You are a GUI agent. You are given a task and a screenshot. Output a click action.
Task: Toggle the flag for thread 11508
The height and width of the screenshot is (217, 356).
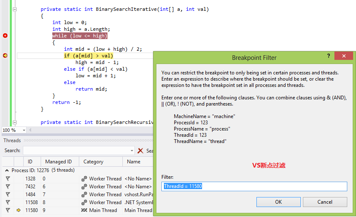tap(8, 202)
